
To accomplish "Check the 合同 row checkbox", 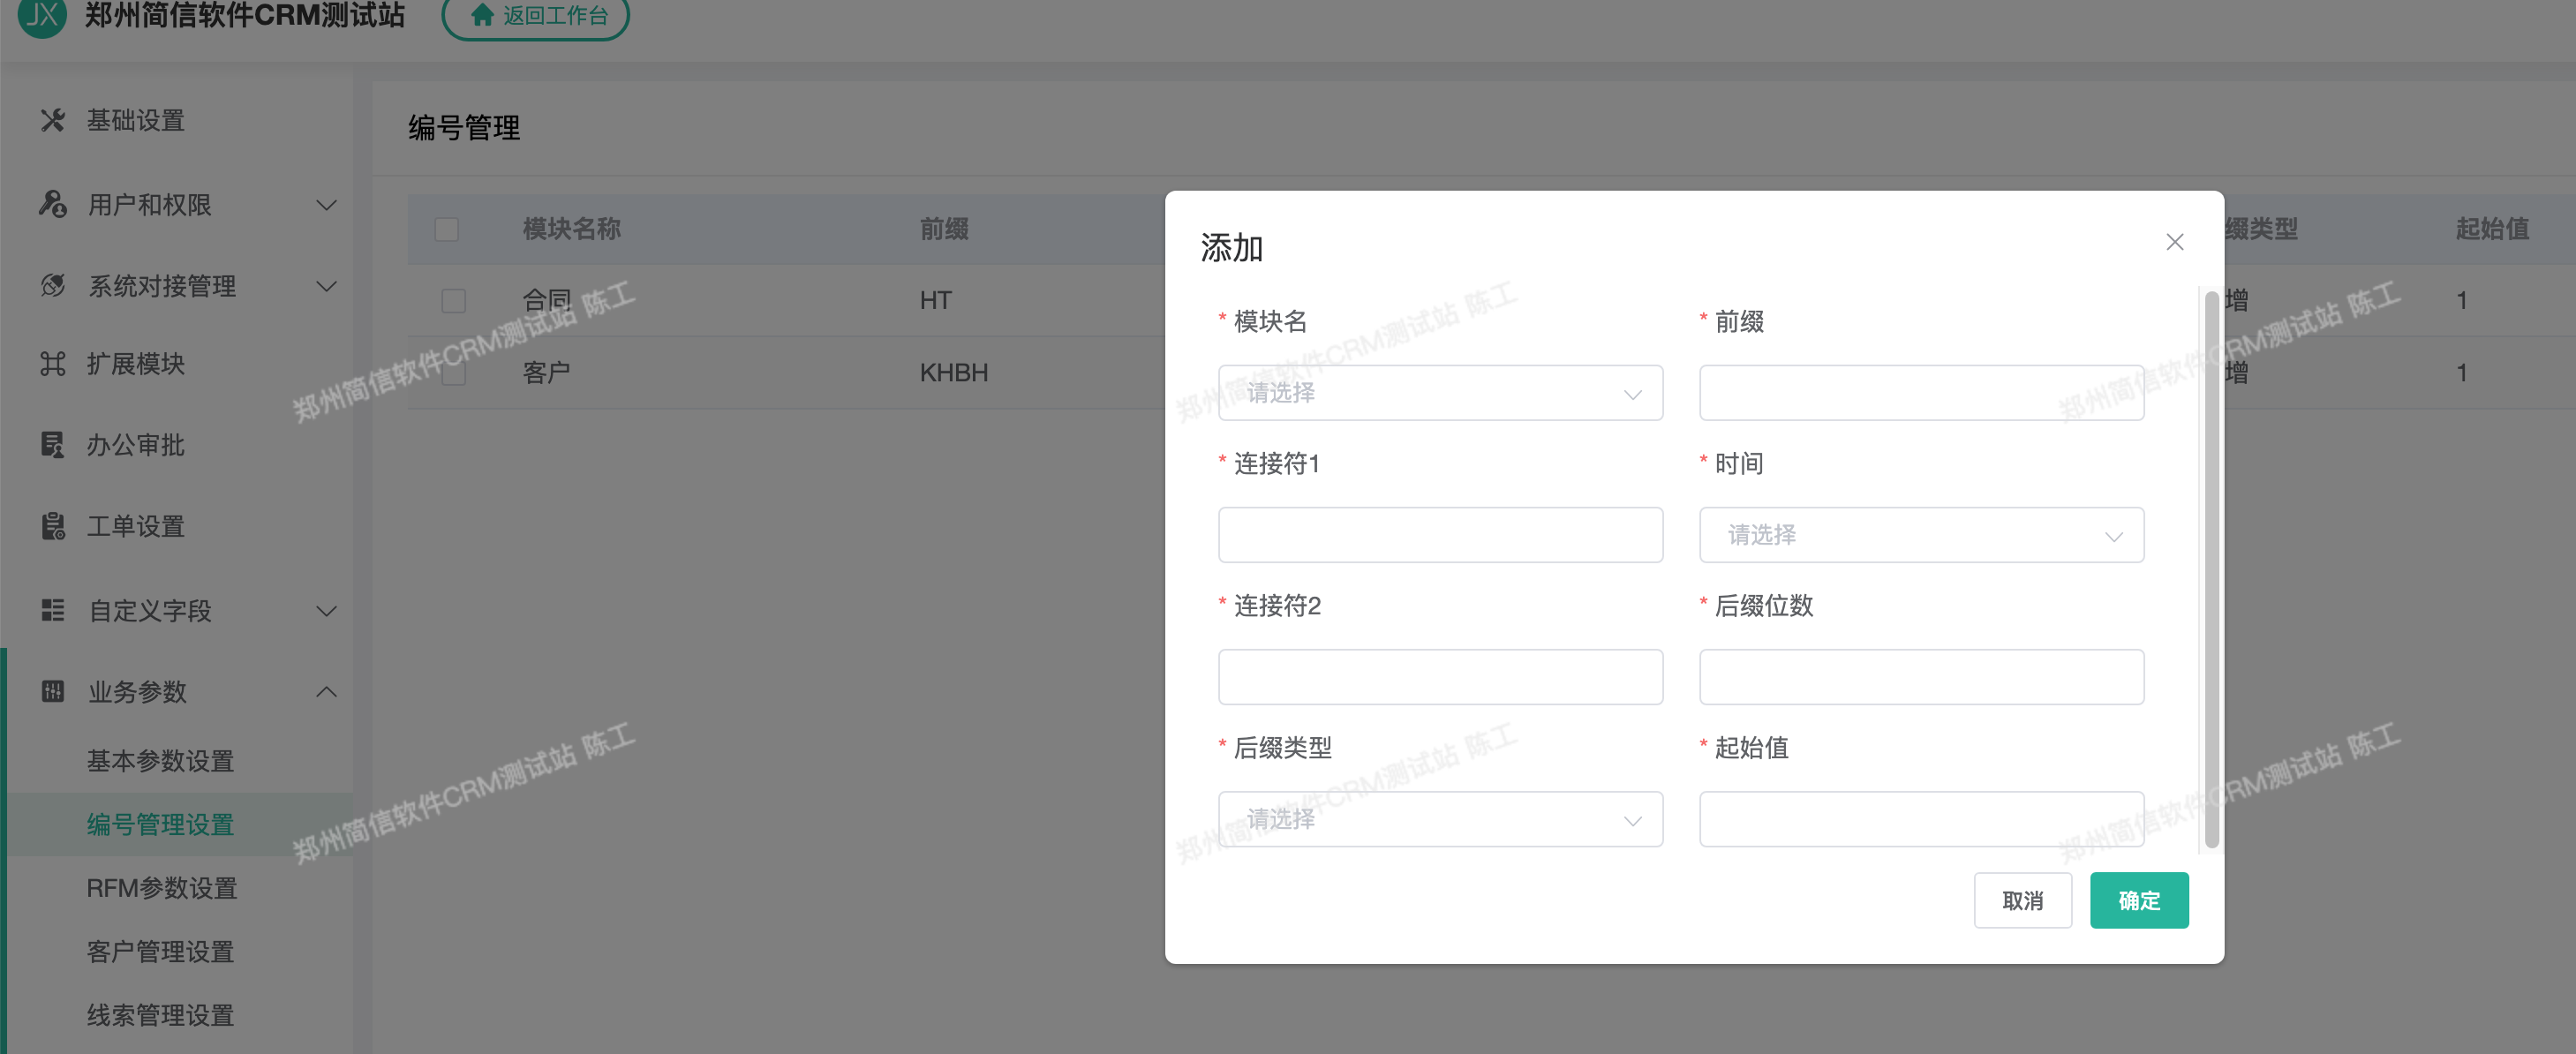I will (x=454, y=301).
